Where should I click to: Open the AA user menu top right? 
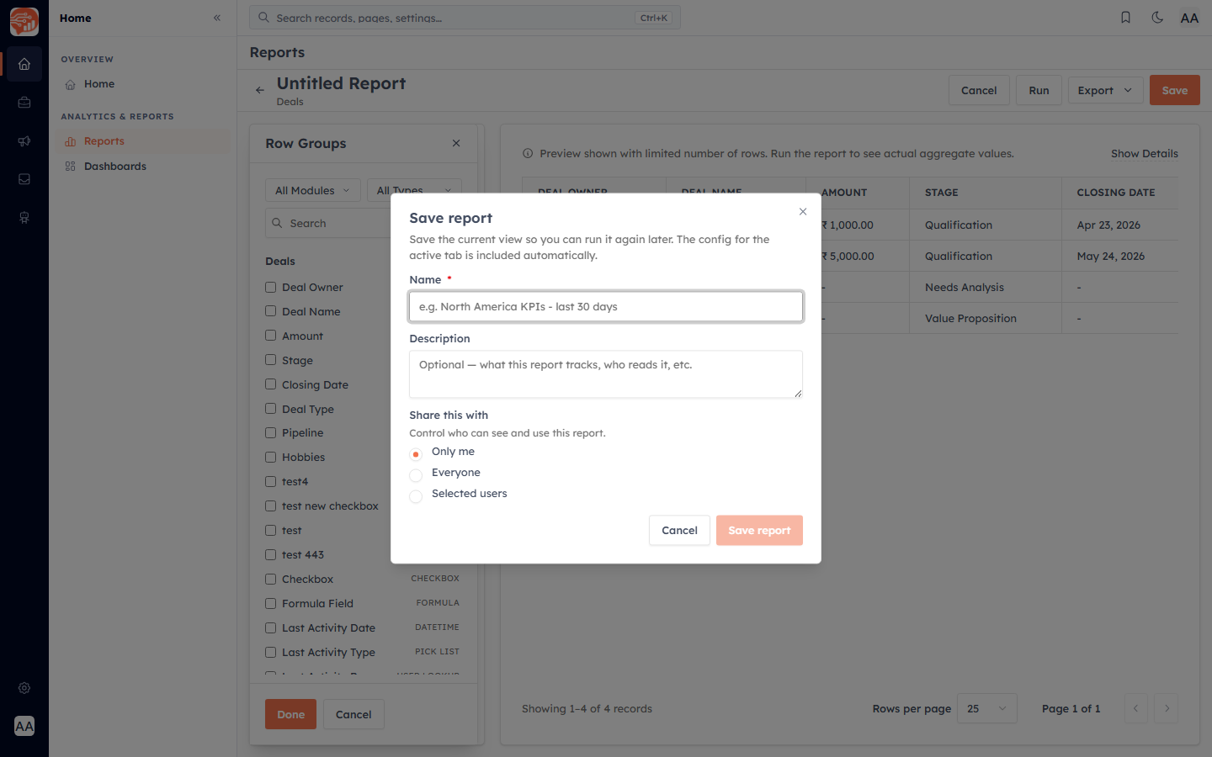tap(1189, 18)
